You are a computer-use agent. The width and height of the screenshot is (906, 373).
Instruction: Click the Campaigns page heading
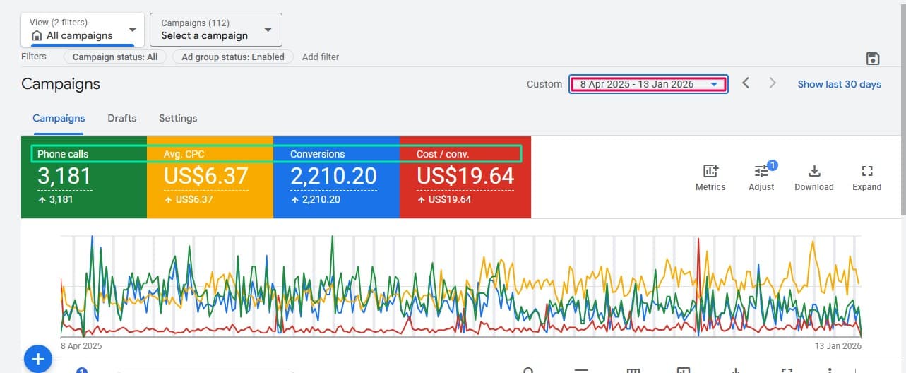(61, 84)
